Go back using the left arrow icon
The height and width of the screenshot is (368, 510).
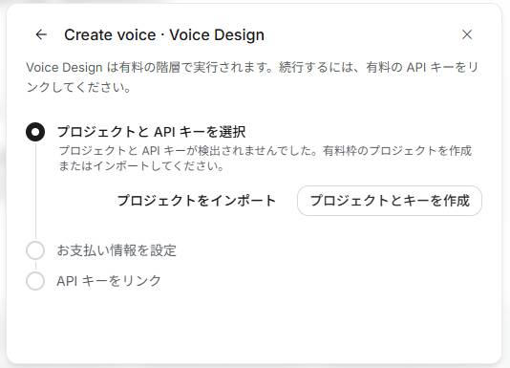(x=41, y=34)
